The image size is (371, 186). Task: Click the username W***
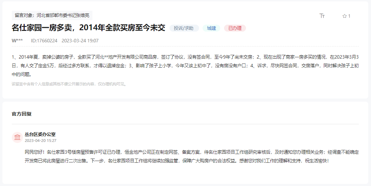tap(17, 41)
